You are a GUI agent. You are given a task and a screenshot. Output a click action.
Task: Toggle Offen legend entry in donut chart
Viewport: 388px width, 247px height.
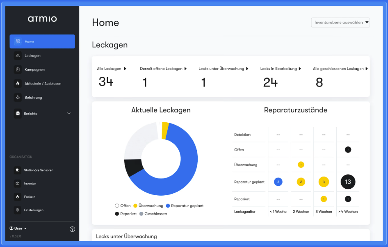123,206
